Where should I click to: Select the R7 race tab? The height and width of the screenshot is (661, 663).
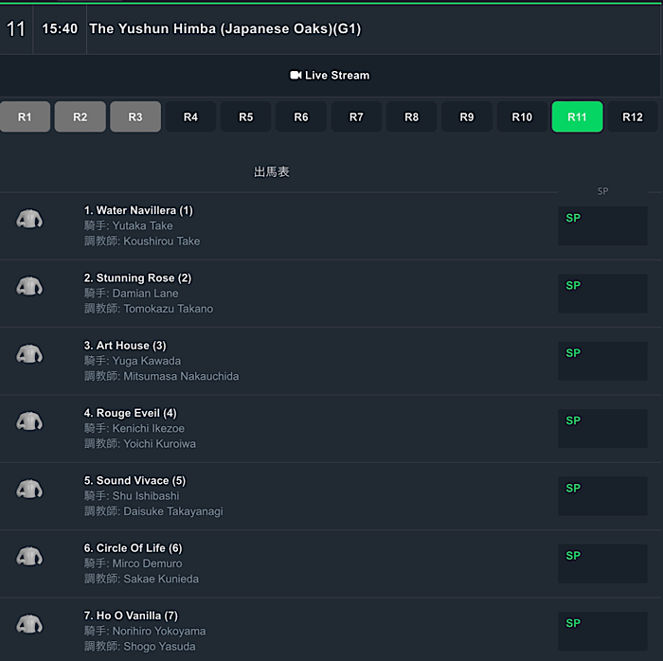(x=356, y=116)
